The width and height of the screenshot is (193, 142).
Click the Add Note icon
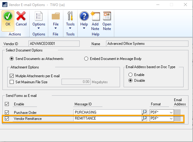(x=95, y=16)
